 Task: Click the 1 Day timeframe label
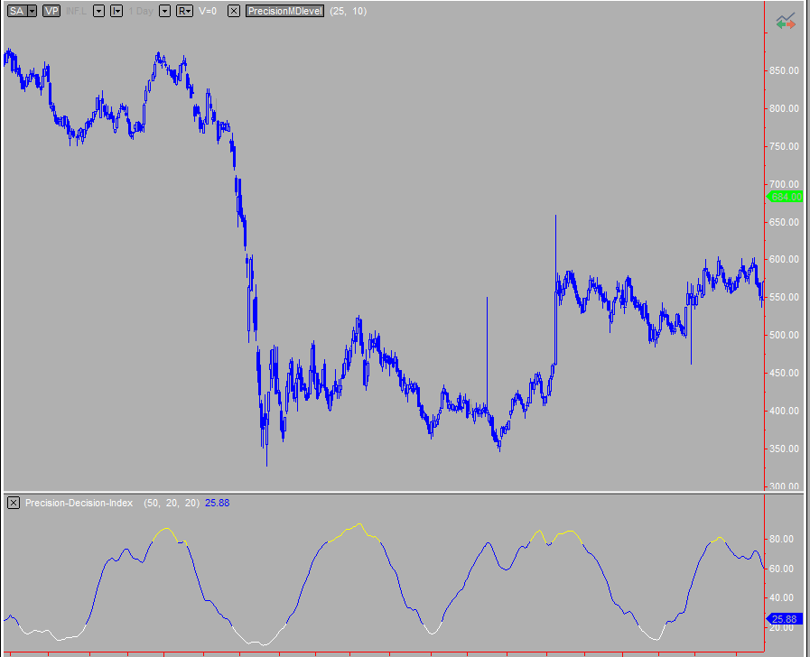(141, 11)
